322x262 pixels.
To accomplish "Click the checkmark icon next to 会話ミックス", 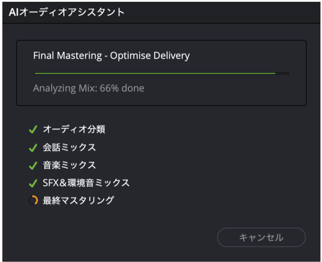I will tap(33, 147).
